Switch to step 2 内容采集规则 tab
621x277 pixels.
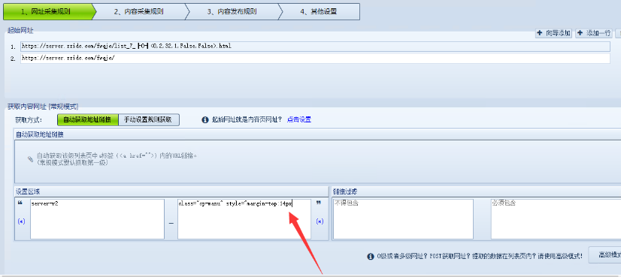click(x=138, y=11)
